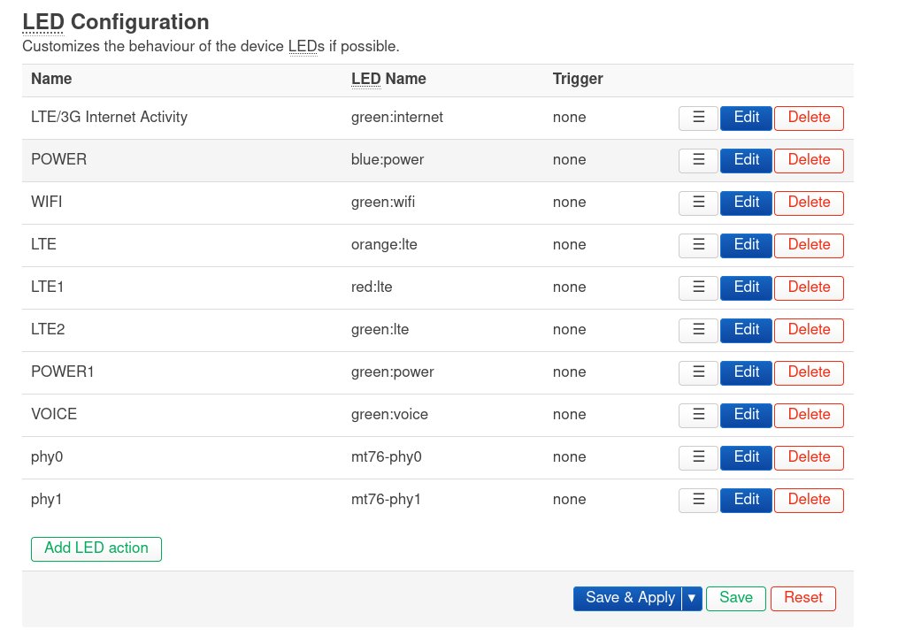Click the Name column header

51,79
